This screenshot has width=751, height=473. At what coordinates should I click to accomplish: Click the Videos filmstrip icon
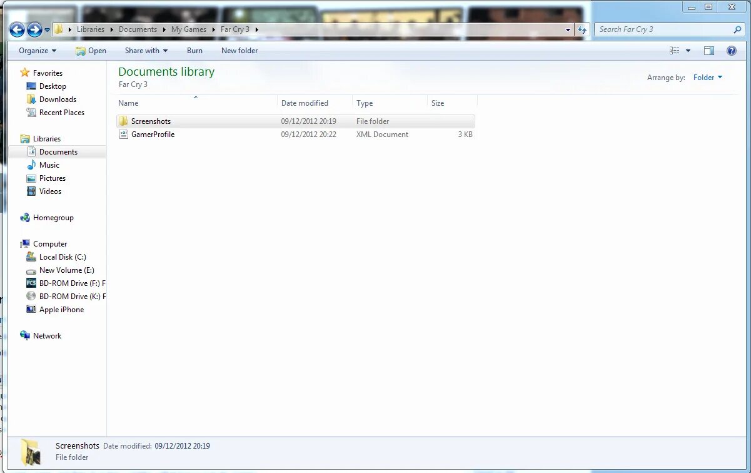click(31, 191)
